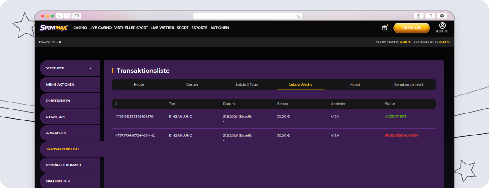Click the browser address bar

tap(248, 16)
